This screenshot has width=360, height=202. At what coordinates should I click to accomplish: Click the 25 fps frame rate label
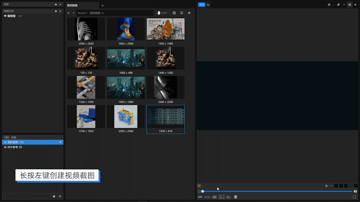pos(207,197)
